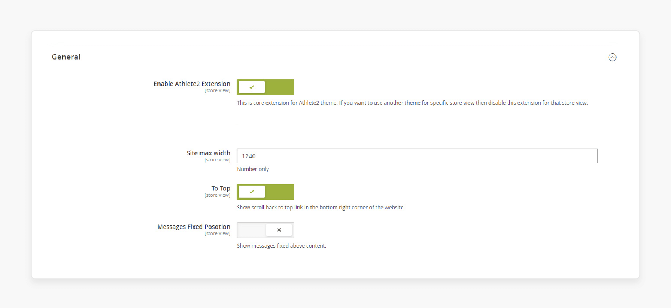Click the Messages Fixed Posotion label
This screenshot has height=308, width=671.
pos(194,227)
